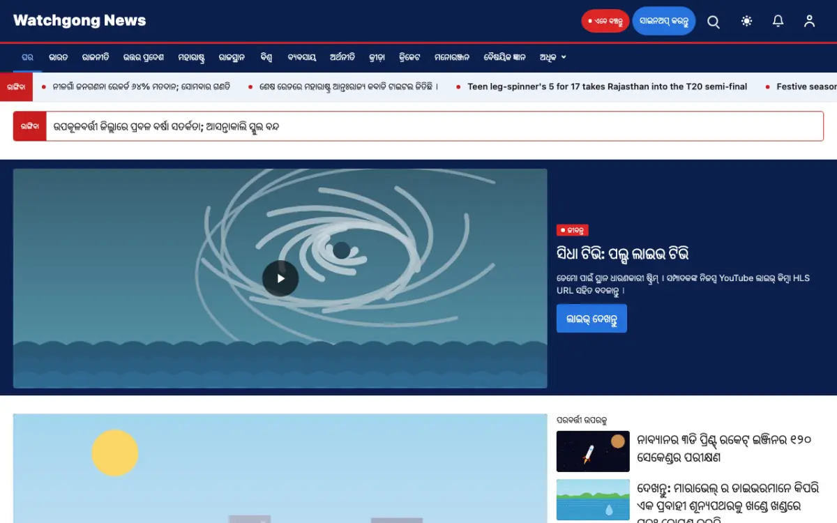Open the ରାଜନୀତି (Politics) nav section
The image size is (837, 523).
(x=96, y=57)
